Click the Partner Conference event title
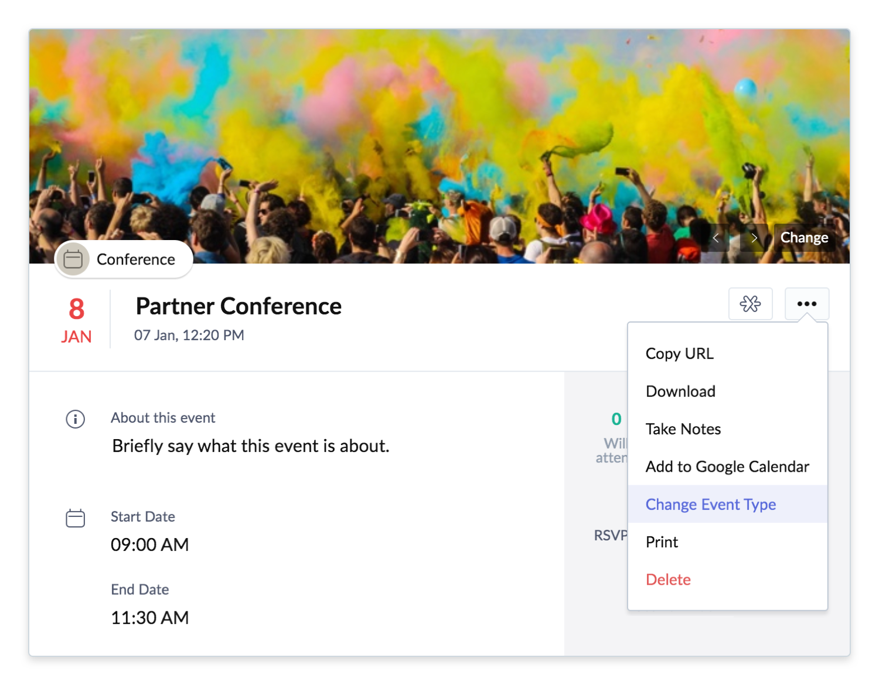This screenshot has width=879, height=685. 239,306
